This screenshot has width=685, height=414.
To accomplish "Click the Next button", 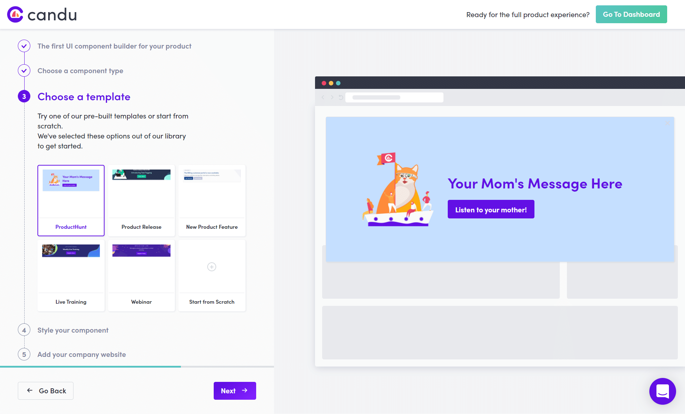I will [x=235, y=390].
